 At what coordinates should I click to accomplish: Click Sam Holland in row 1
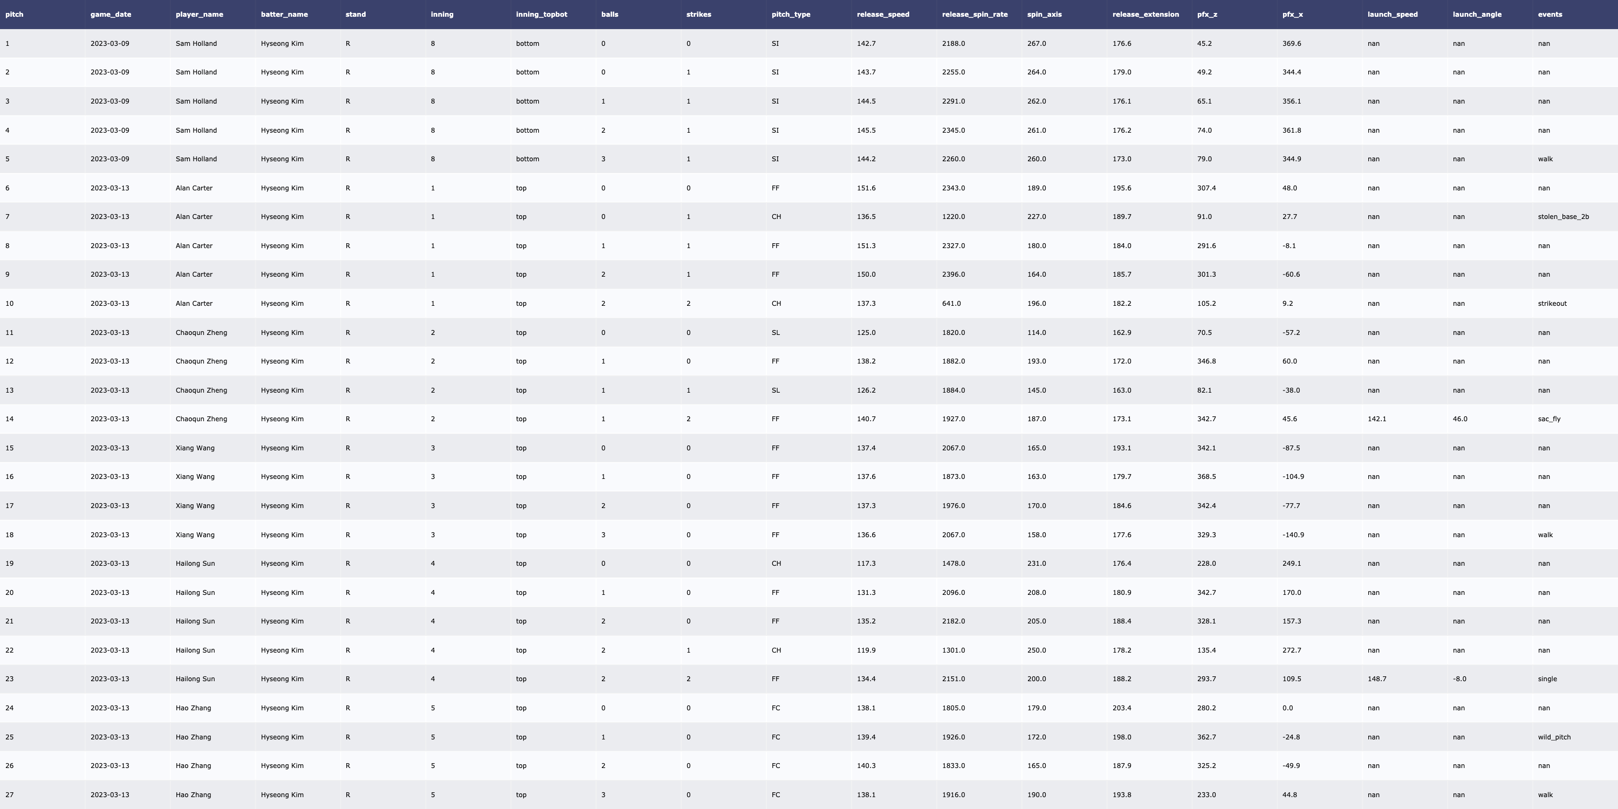point(196,43)
